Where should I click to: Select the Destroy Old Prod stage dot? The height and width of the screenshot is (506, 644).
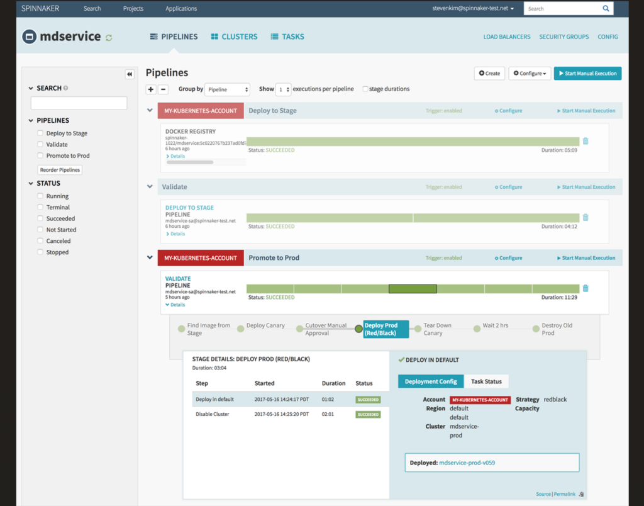click(x=536, y=329)
